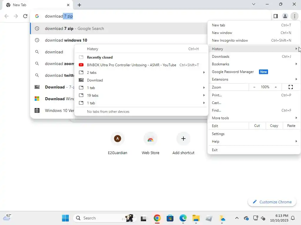Expand the Help submenu
This screenshot has width=301, height=225.
[x=254, y=142]
